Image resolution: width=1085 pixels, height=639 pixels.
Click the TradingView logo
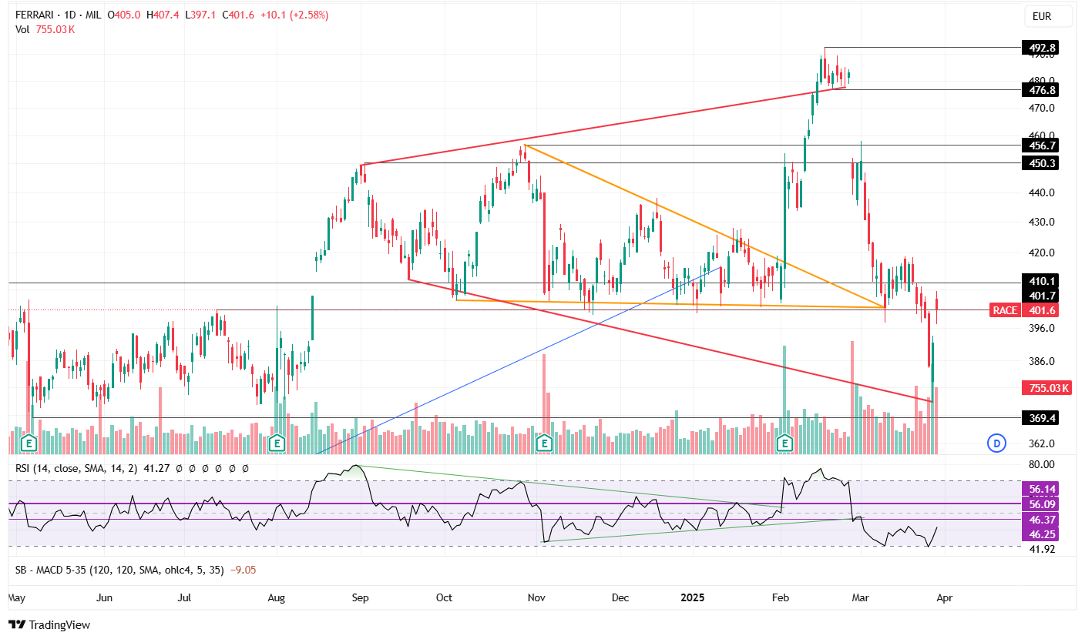tap(49, 624)
